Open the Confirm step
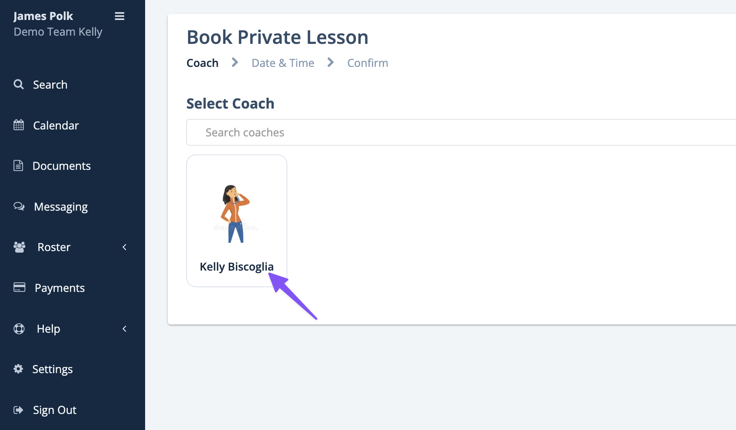The width and height of the screenshot is (736, 430). tap(368, 63)
